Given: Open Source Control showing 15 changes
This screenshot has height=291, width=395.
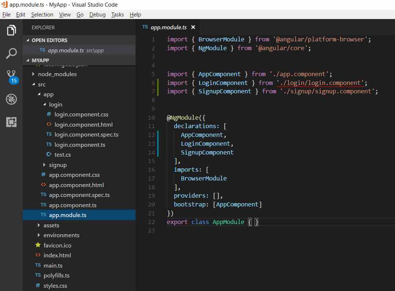Looking at the screenshot, I should [x=11, y=75].
